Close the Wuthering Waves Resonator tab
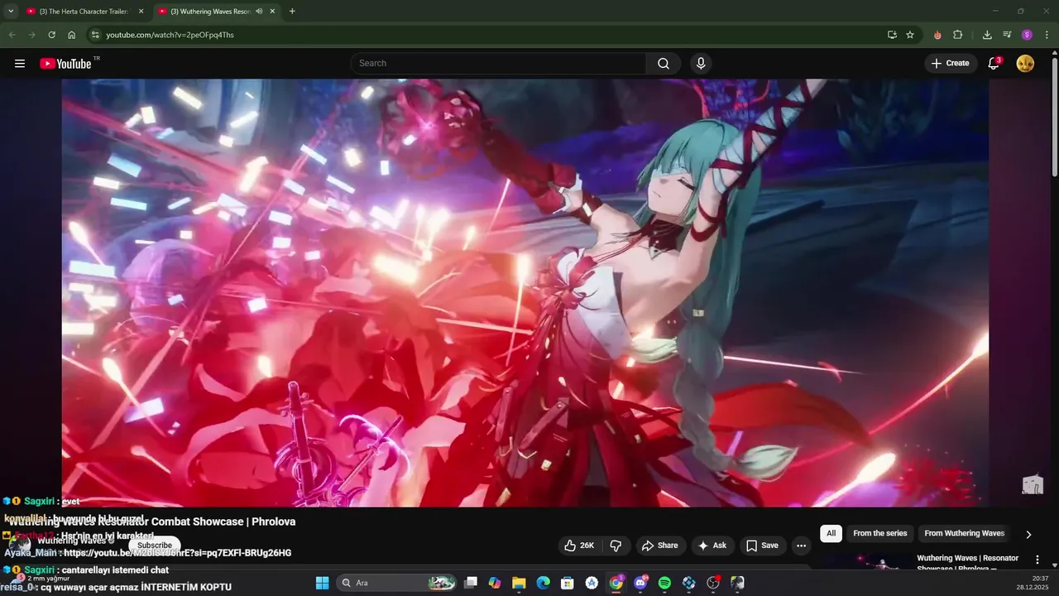Screen dimensions: 1059x596 click(272, 12)
